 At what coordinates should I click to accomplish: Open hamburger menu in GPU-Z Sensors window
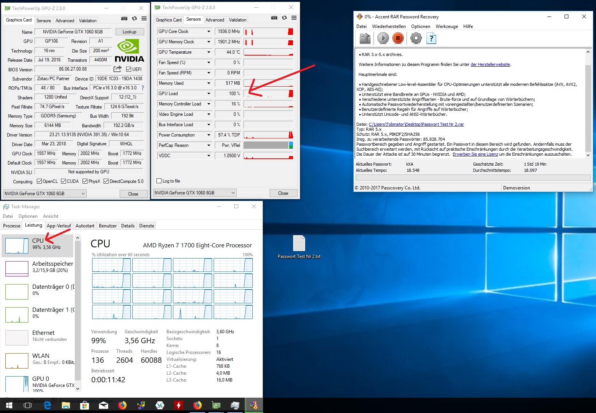pyautogui.click(x=294, y=18)
